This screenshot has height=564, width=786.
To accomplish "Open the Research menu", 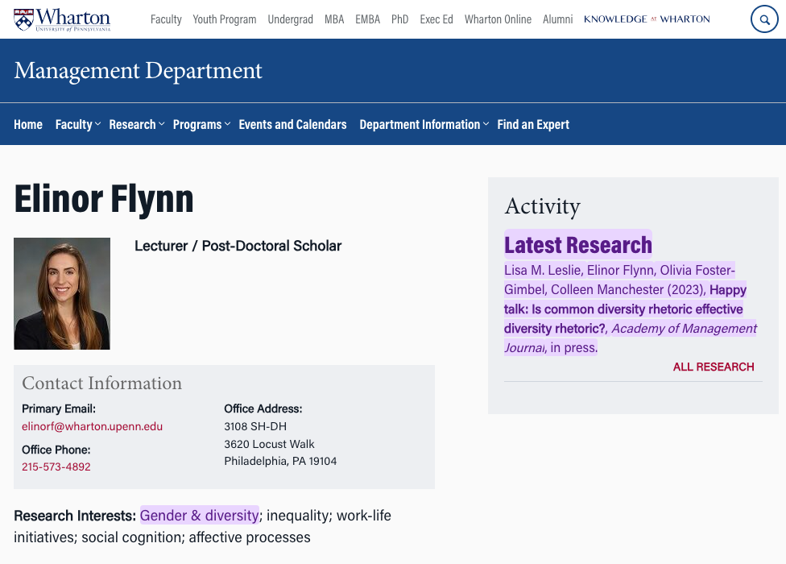I will pos(132,124).
